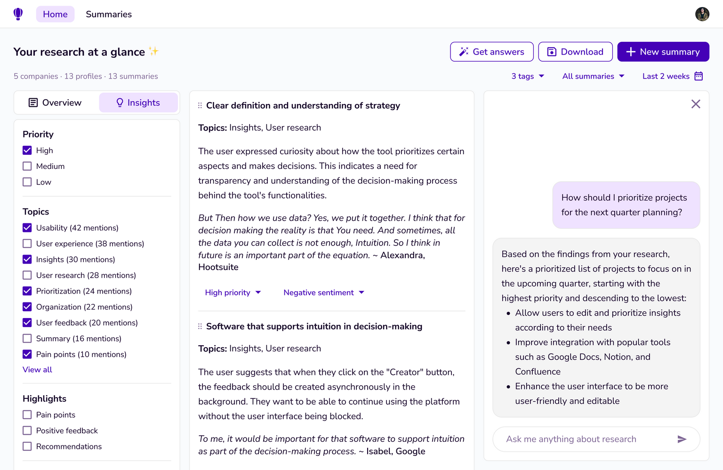Expand the 3 tags dropdown
This screenshot has width=723, height=470.
point(528,76)
